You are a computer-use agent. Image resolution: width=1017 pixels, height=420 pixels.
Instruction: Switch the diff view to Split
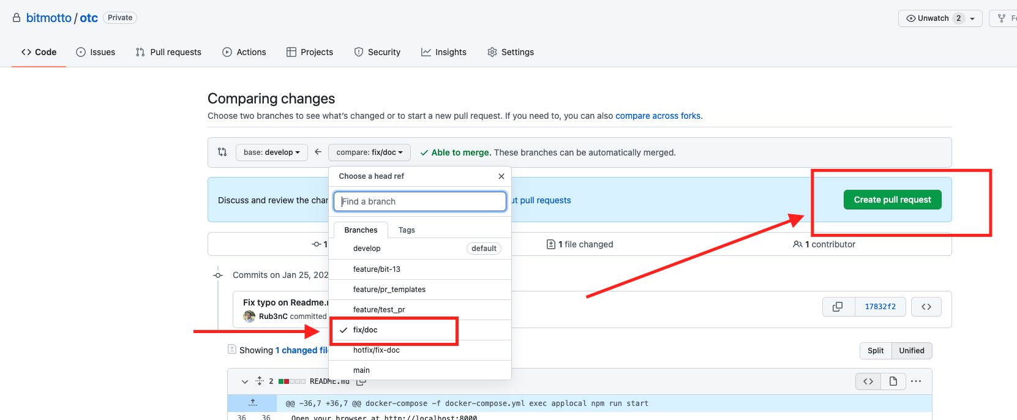[x=876, y=350]
